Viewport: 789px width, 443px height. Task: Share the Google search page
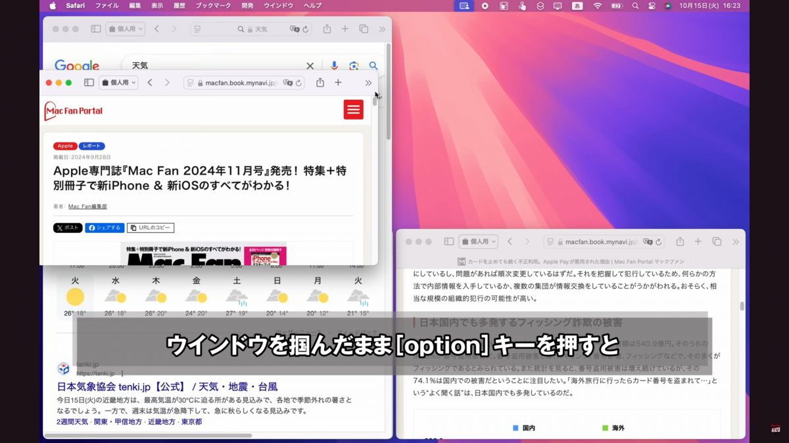(x=327, y=29)
